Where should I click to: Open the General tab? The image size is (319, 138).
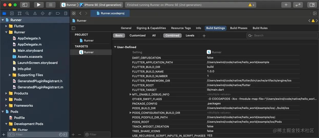click(x=126, y=28)
